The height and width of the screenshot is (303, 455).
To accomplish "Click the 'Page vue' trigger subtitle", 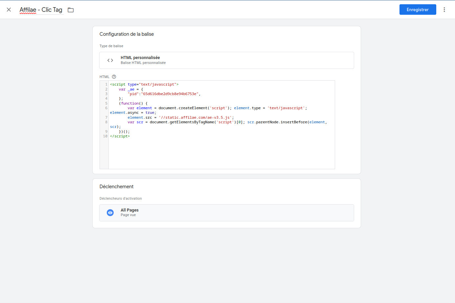I will tap(128, 215).
